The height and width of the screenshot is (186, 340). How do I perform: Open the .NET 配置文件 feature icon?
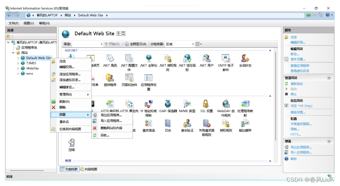coord(129,63)
